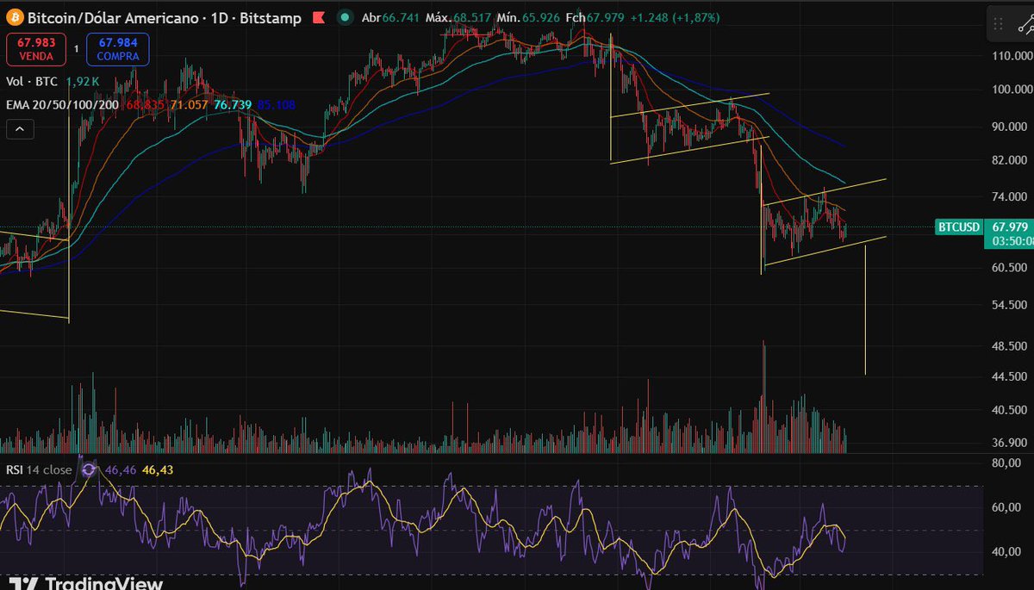The height and width of the screenshot is (590, 1034).
Task: Click the EMA 20 value 68.835
Action: coord(146,104)
